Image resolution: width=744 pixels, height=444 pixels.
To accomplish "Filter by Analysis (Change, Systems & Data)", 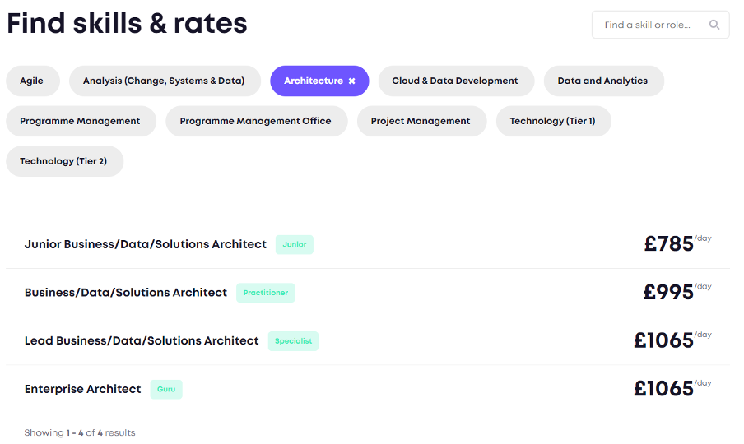I will [x=164, y=81].
